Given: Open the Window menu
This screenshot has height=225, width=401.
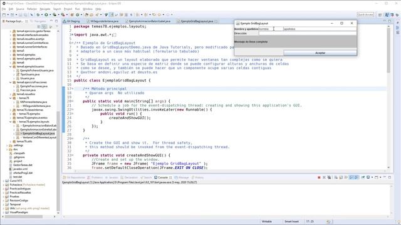Looking at the screenshot, I should [88, 9].
